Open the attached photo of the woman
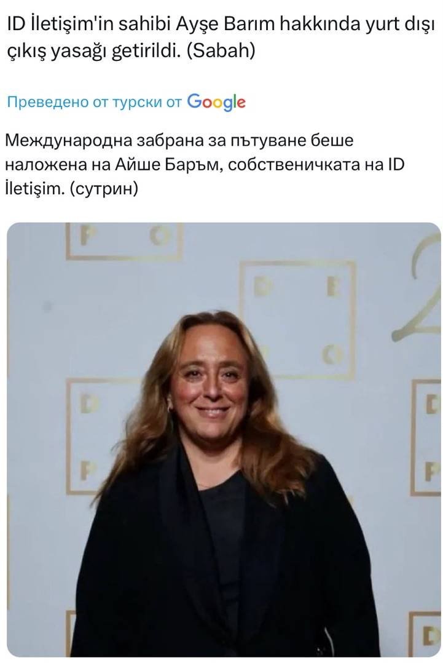 pos(224,440)
